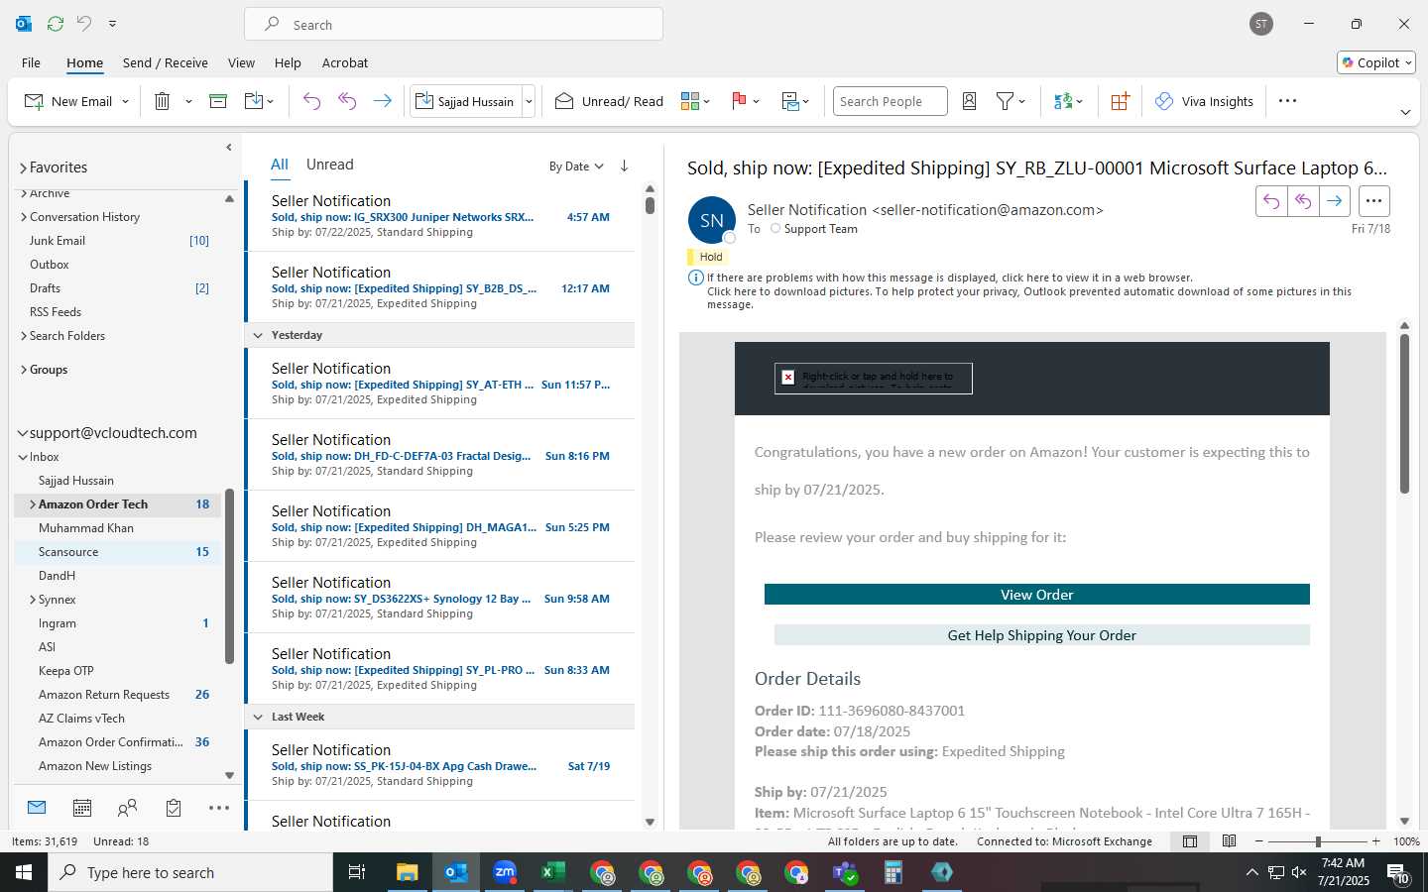
Task: Click the ribbon more commands ellipsis
Action: click(x=1287, y=101)
